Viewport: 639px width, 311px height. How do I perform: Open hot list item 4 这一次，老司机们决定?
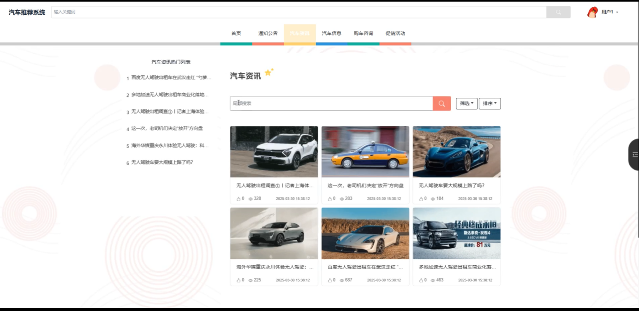[167, 129]
